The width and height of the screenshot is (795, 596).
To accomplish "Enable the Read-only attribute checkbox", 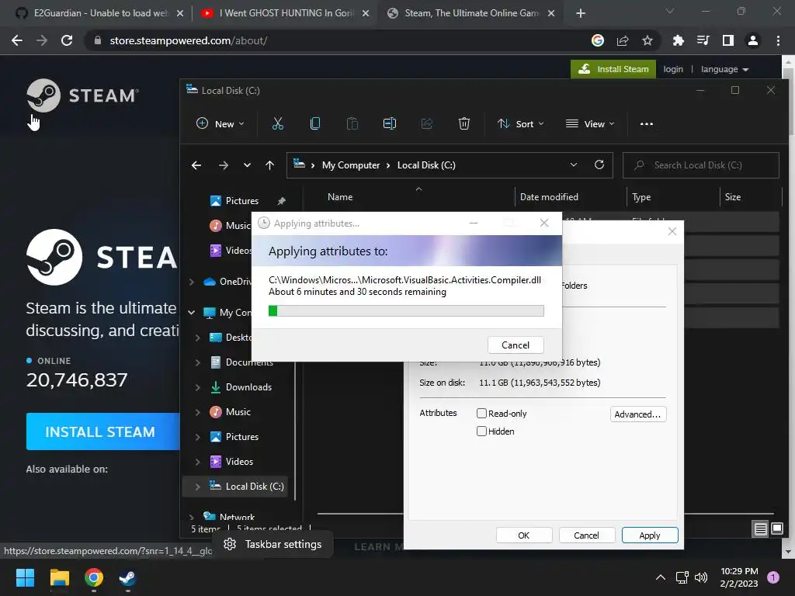I will tap(481, 413).
